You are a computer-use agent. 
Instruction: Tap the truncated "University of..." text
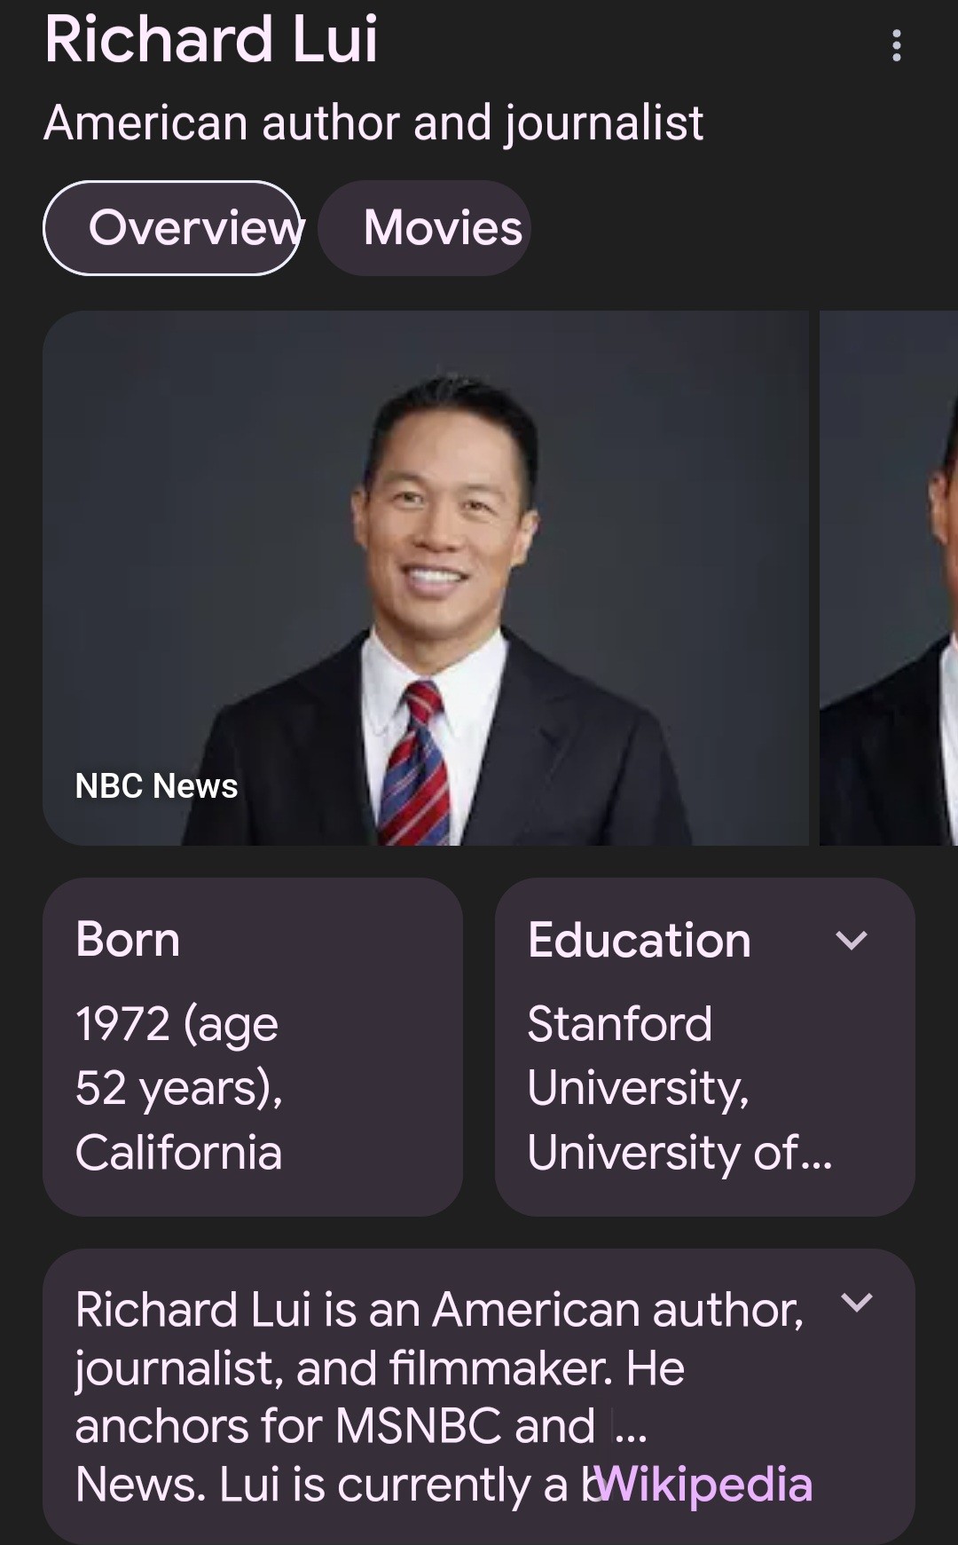pyautogui.click(x=679, y=1153)
